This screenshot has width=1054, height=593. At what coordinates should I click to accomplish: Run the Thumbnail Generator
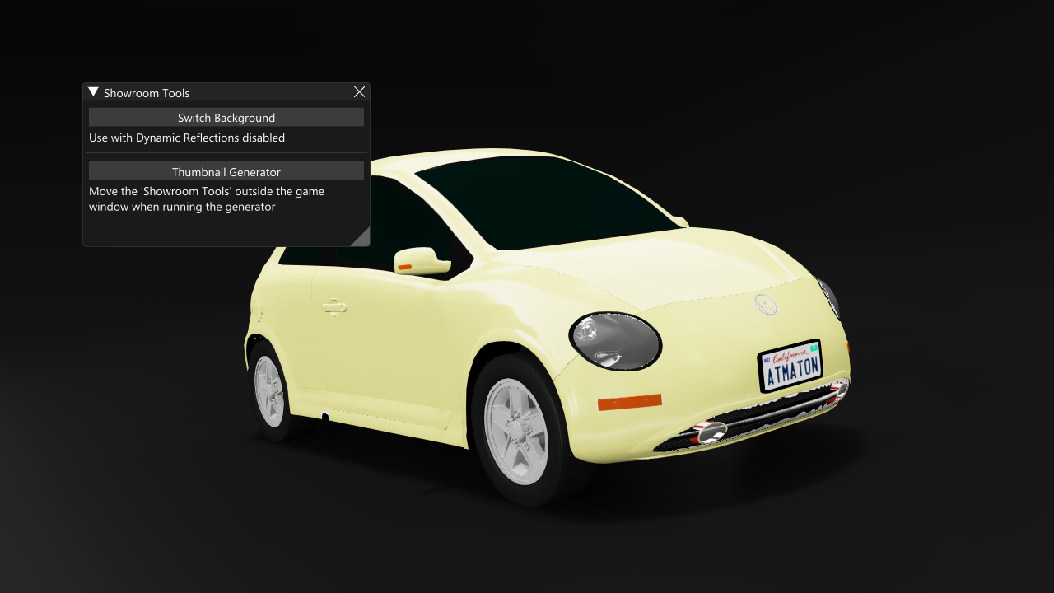click(226, 170)
